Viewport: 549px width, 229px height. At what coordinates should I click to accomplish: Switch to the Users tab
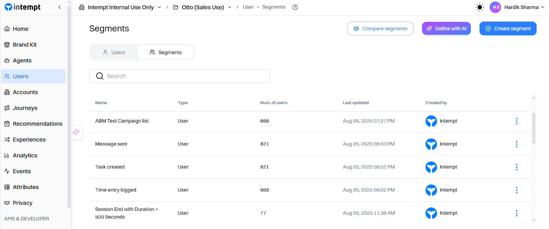[x=114, y=52]
